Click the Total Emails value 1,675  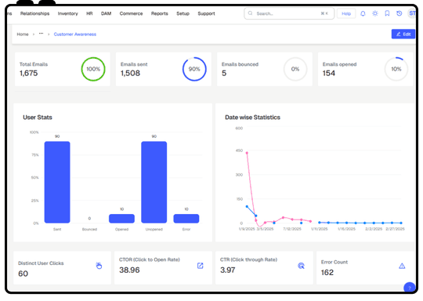29,73
